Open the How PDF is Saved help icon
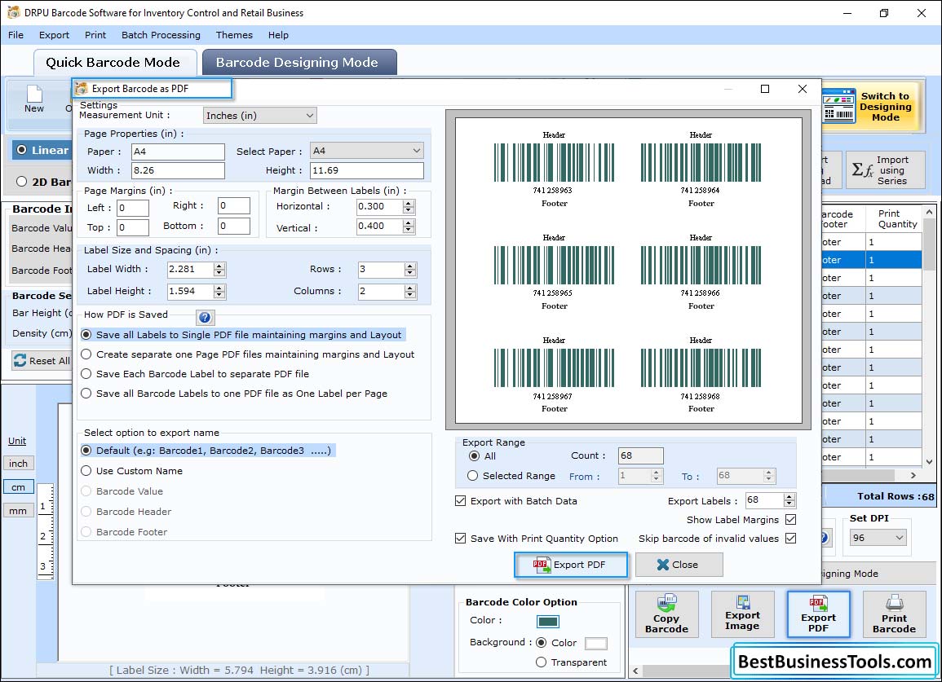The image size is (942, 682). click(205, 317)
